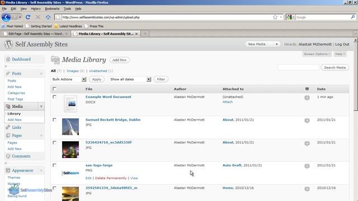The width and height of the screenshot is (358, 201).
Task: Collapse the Media sidebar menu arrow
Action: coord(41,107)
